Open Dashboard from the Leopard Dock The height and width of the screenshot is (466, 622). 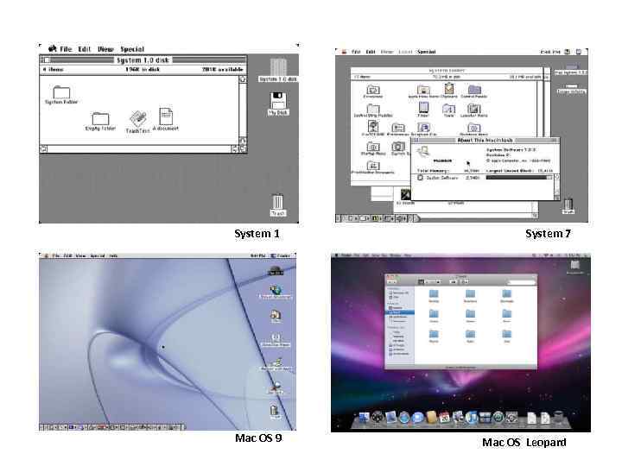(378, 418)
